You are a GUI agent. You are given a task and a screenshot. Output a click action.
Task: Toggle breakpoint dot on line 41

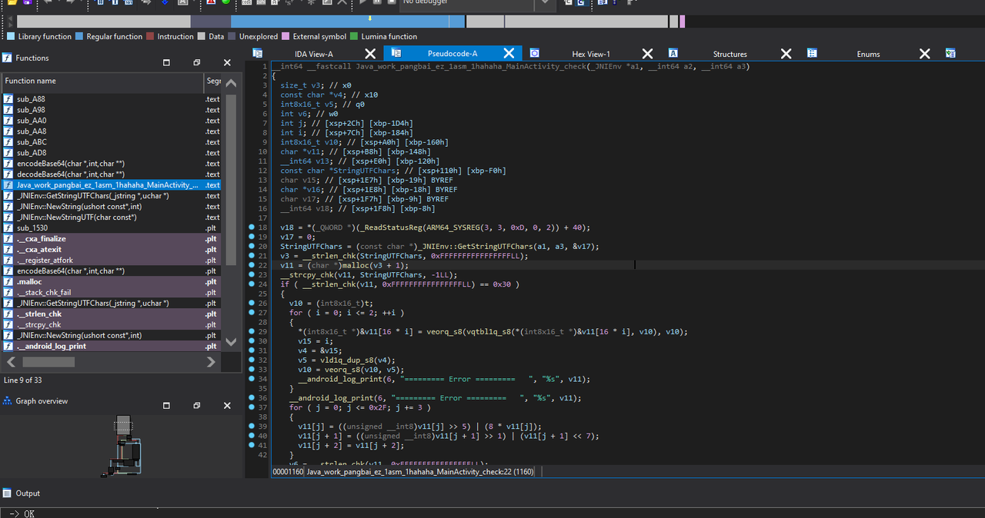(252, 445)
